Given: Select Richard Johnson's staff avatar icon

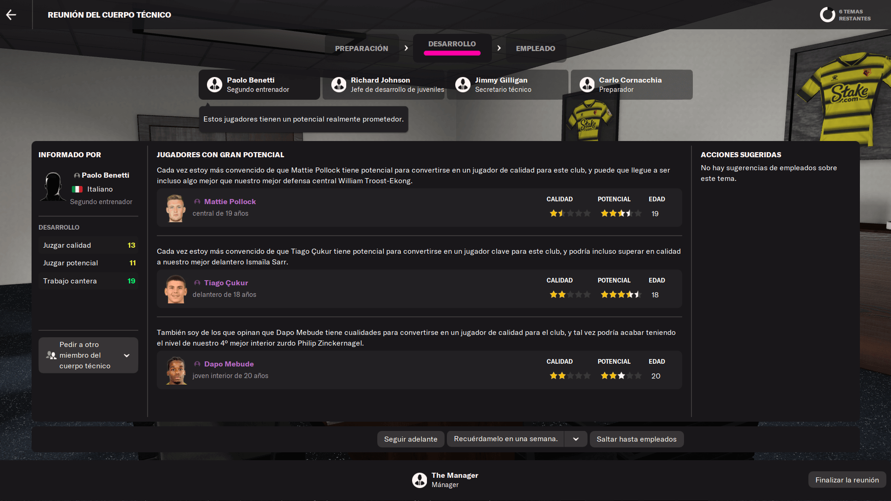Looking at the screenshot, I should [x=339, y=84].
